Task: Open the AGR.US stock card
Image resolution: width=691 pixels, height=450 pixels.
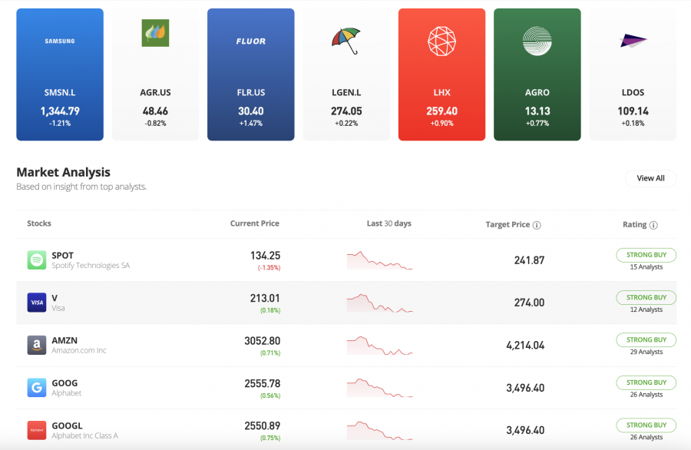Action: pos(155,74)
